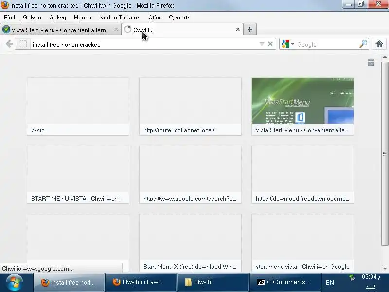
Task: Switch to 7z C:\Documents taskbar window
Action: (x=285, y=282)
